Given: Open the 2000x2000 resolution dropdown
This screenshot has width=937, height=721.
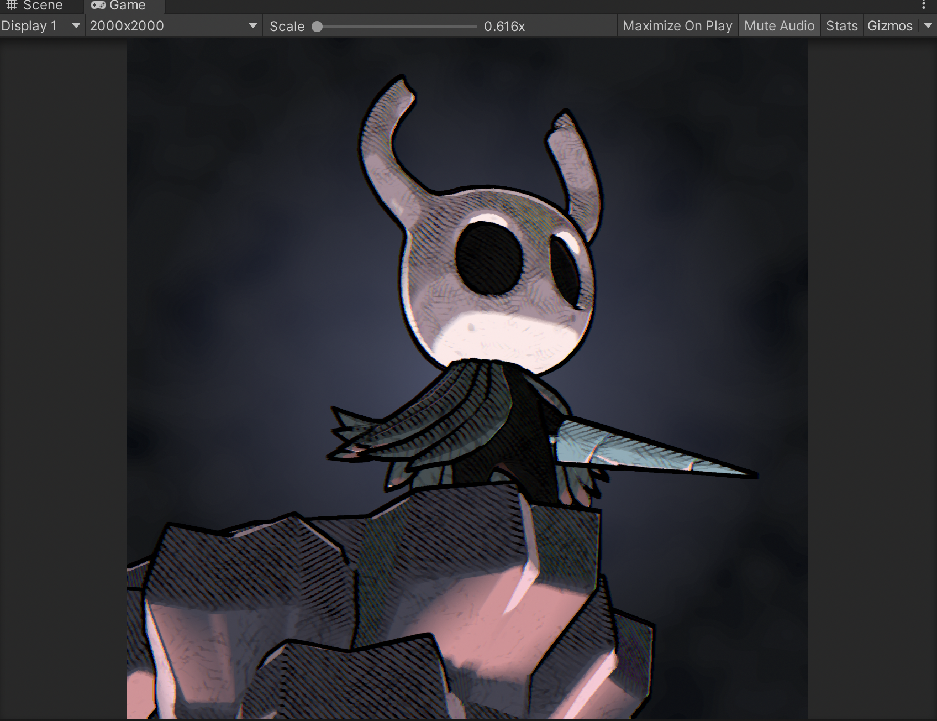Looking at the screenshot, I should [x=173, y=26].
